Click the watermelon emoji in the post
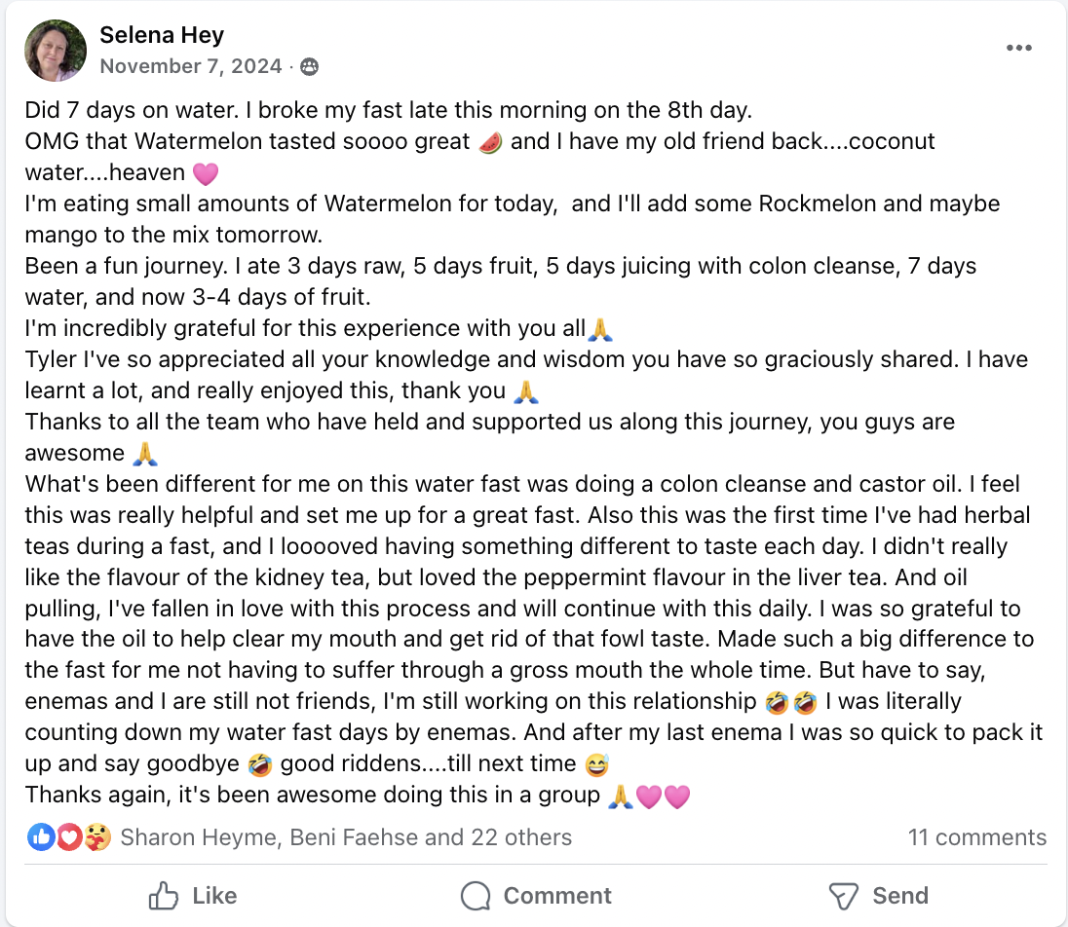 pos(491,142)
